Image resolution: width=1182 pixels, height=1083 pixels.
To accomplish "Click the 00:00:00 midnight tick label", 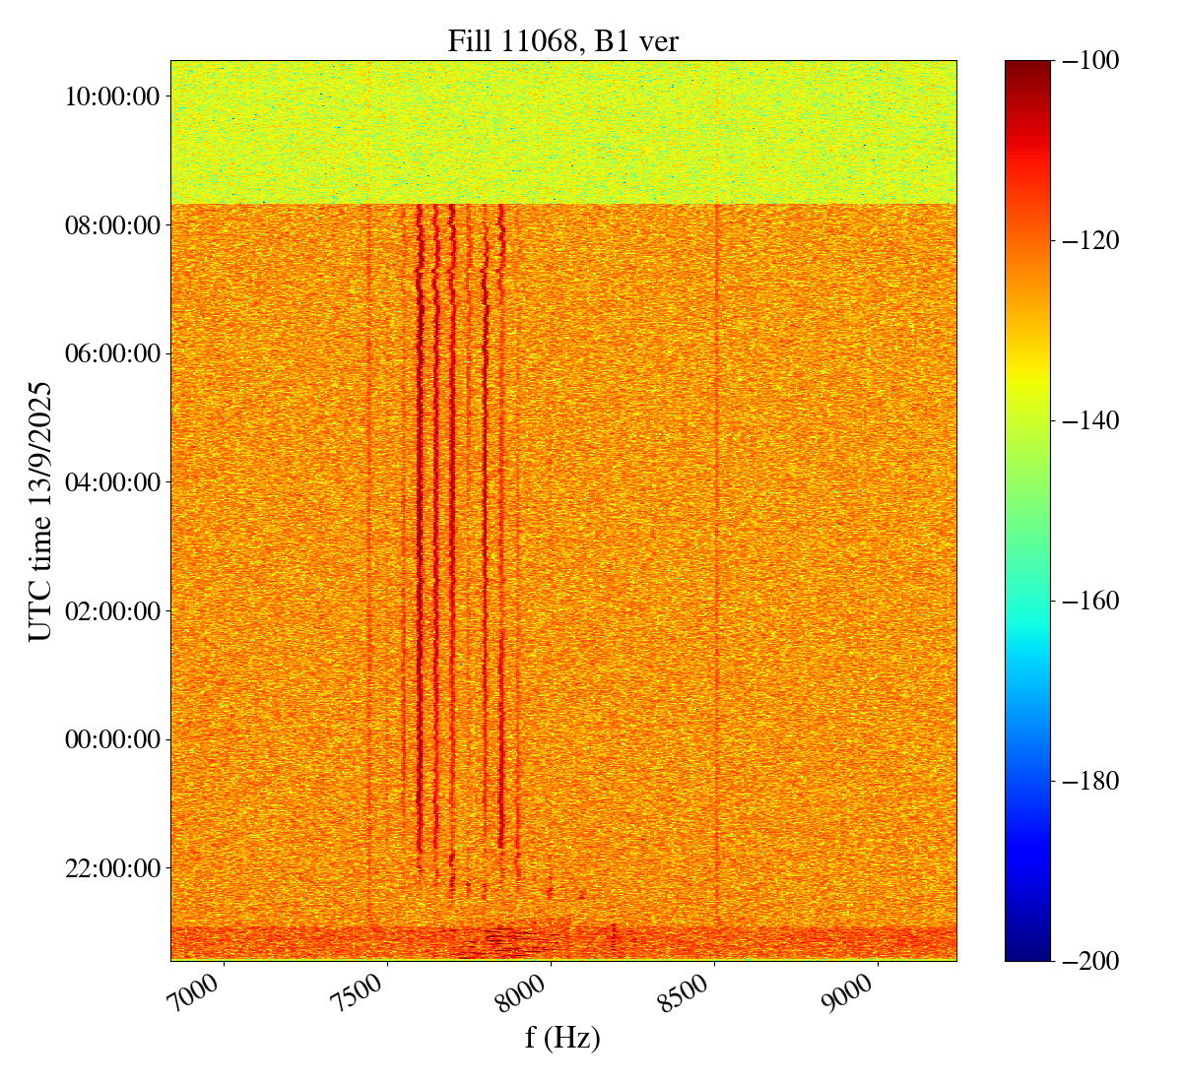I will coord(112,739).
